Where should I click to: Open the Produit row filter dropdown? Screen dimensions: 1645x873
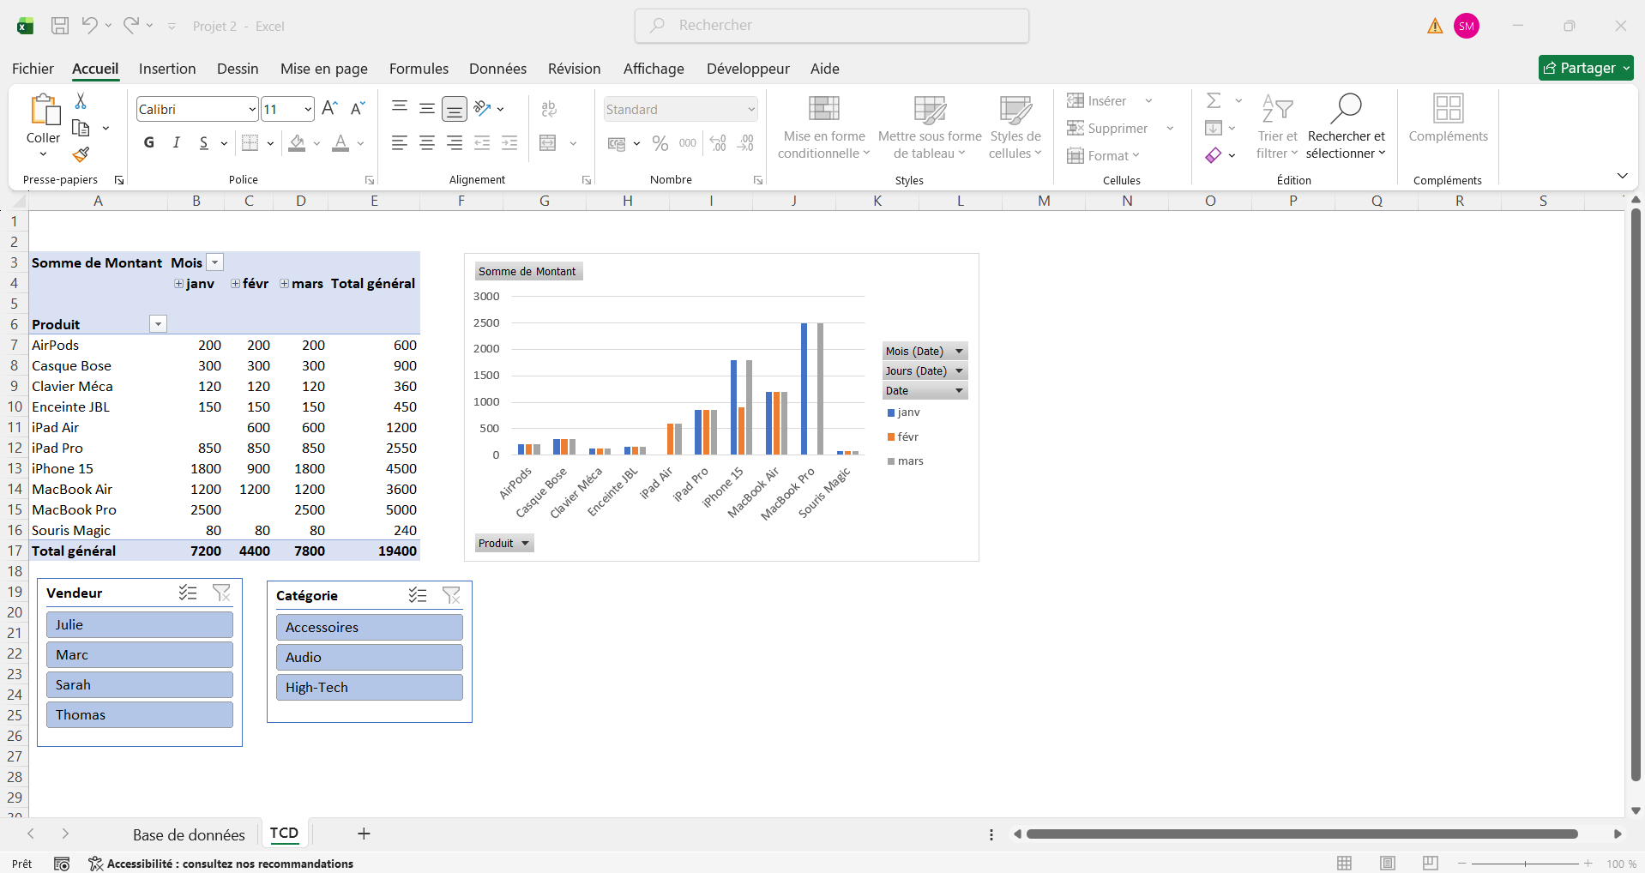click(158, 324)
